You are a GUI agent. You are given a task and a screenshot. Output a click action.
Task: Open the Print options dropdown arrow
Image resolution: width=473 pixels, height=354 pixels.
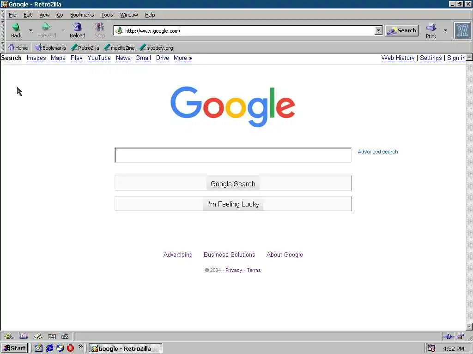[445, 30]
